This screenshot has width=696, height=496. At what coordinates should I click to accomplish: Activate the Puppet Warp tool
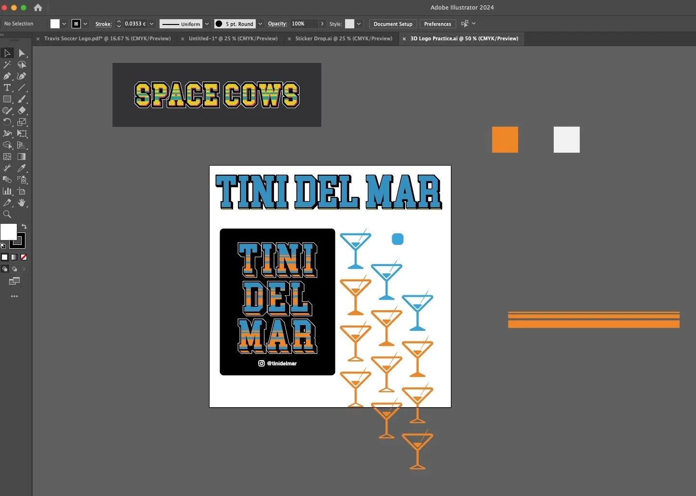[7, 134]
